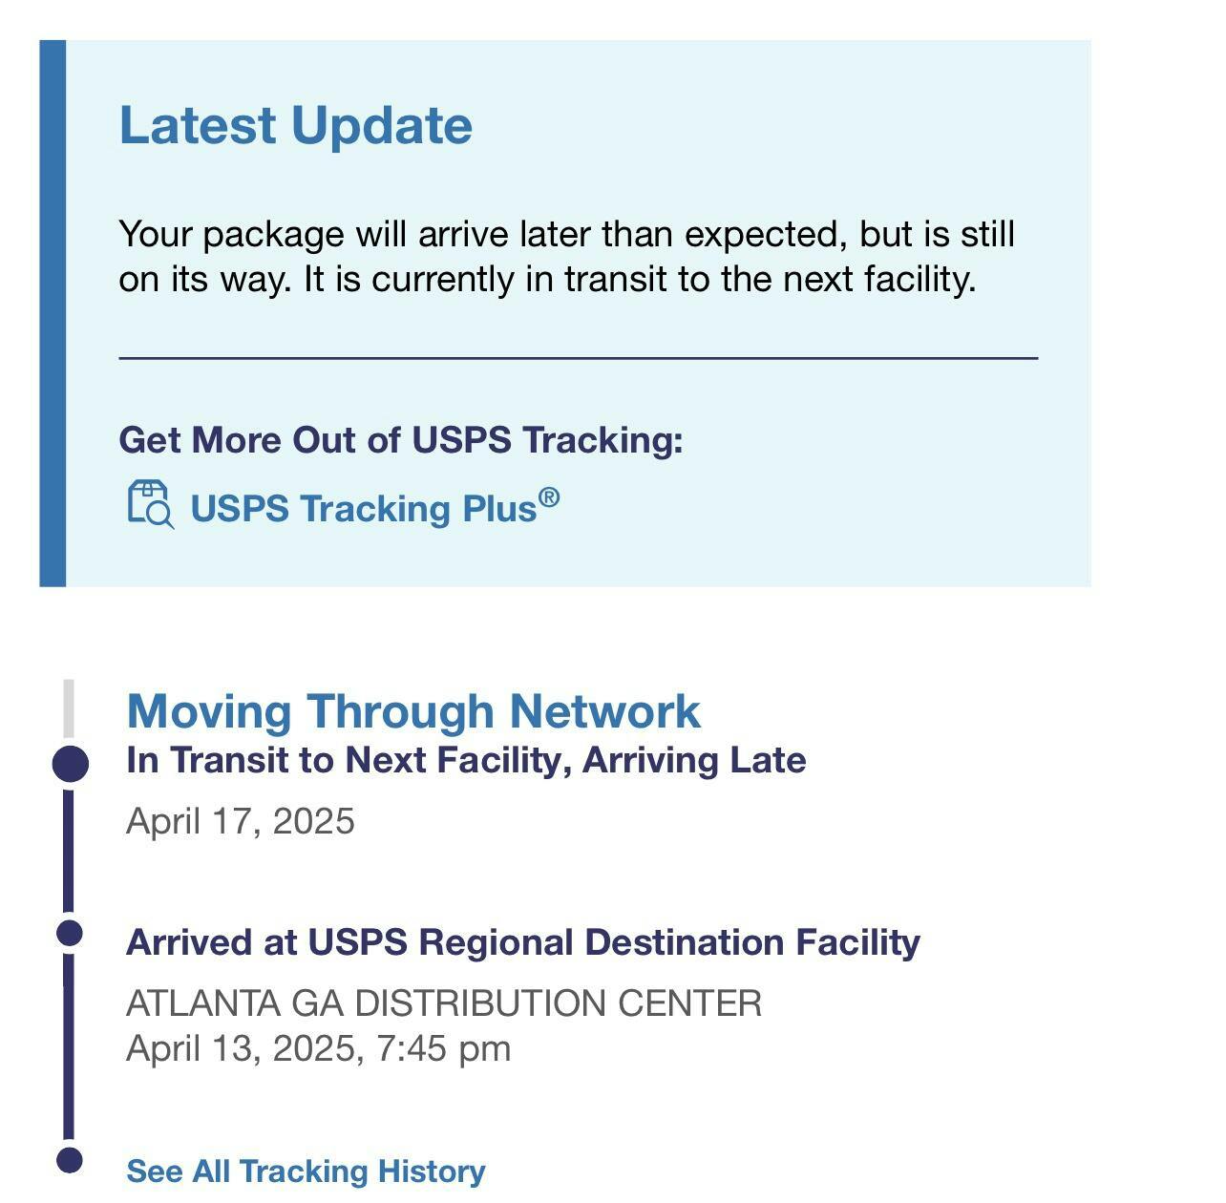Click the Get More Out of USPS Tracking label
This screenshot has width=1226, height=1203.
[401, 440]
